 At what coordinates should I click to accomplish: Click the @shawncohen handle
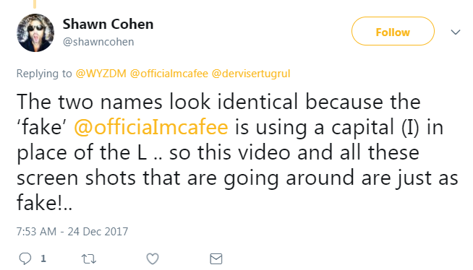(98, 42)
